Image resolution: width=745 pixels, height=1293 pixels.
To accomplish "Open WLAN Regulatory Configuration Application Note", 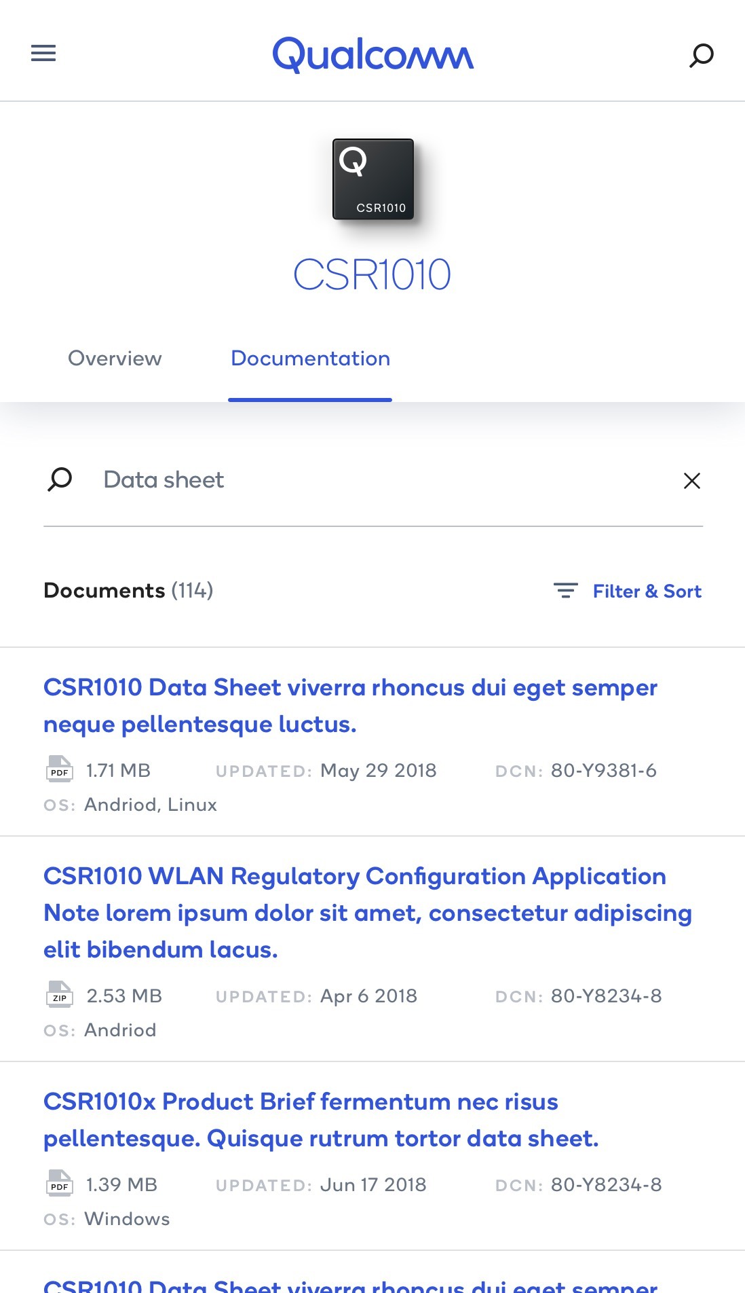I will [368, 913].
